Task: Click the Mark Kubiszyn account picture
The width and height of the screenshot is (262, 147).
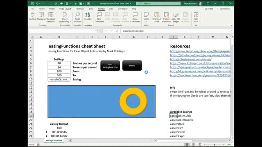Action: click(x=200, y=4)
